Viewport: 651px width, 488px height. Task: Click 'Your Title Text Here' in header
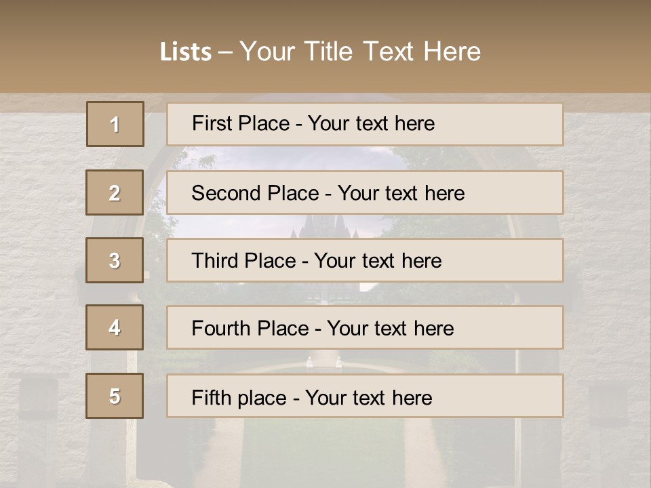click(x=360, y=52)
